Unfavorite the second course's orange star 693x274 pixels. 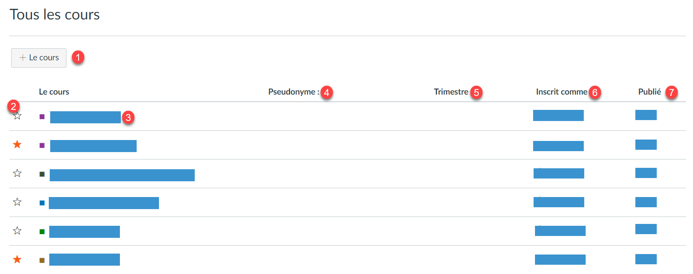[x=17, y=145]
